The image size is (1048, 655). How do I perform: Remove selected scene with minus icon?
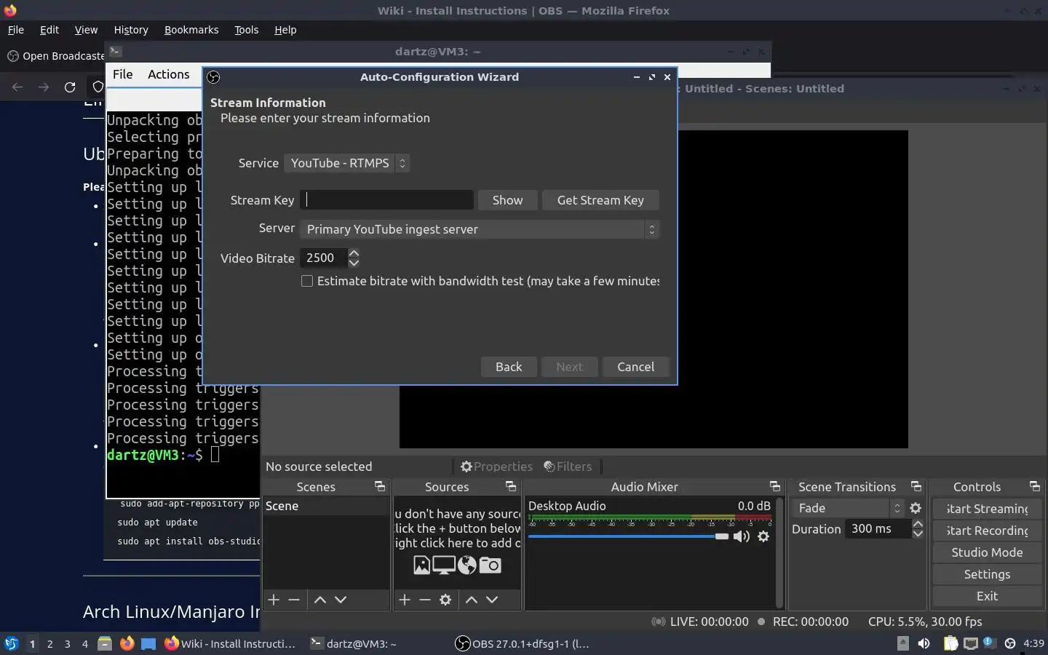[x=294, y=600]
